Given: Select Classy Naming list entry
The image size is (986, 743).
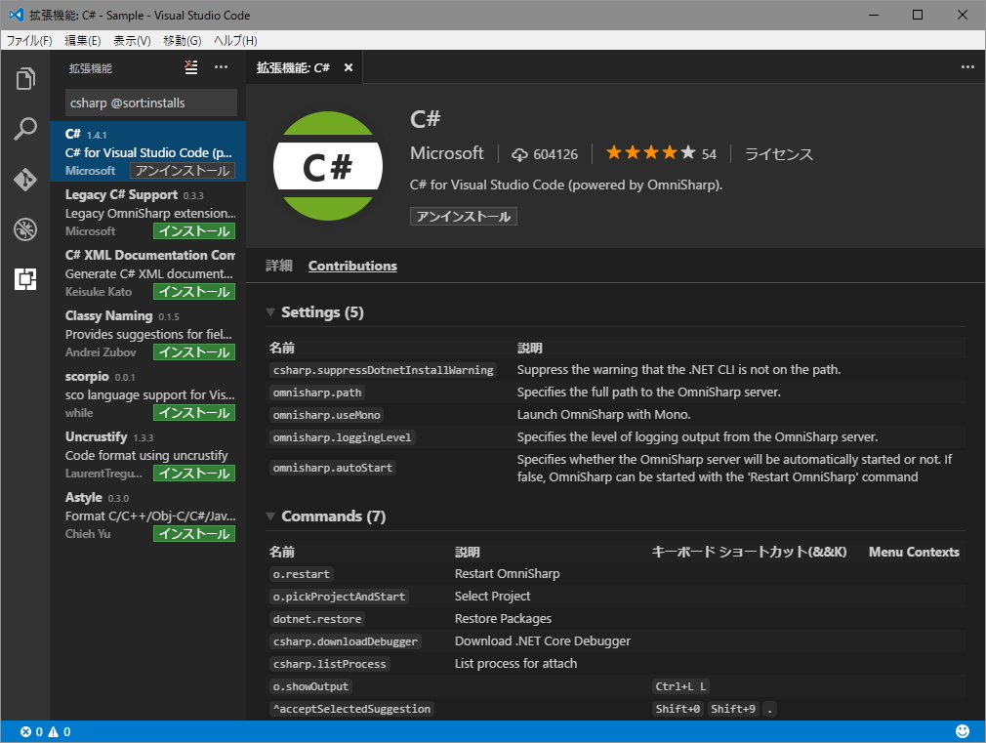Looking at the screenshot, I should (147, 333).
